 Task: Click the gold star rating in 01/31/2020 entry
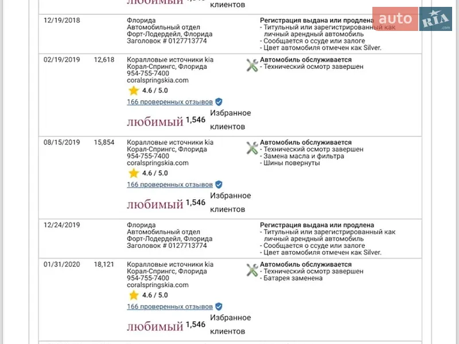134,295
